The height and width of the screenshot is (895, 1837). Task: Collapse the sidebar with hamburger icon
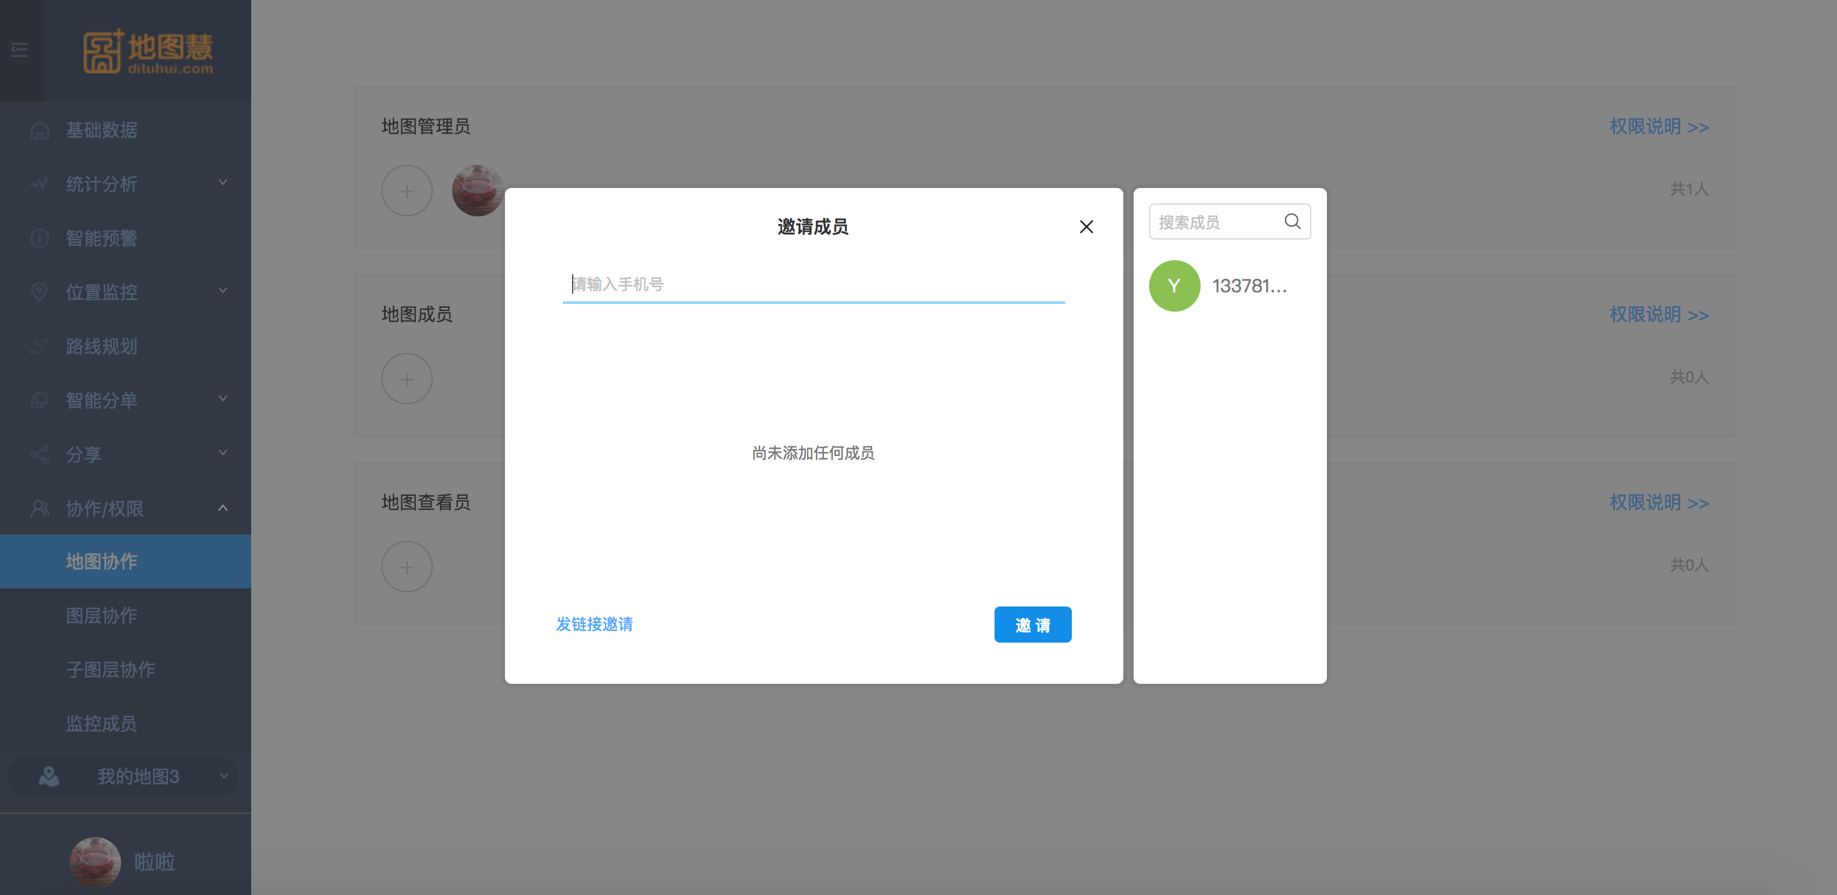pos(19,50)
